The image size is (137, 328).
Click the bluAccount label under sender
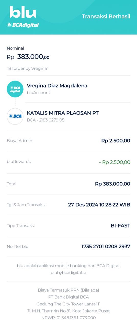tap(39, 93)
